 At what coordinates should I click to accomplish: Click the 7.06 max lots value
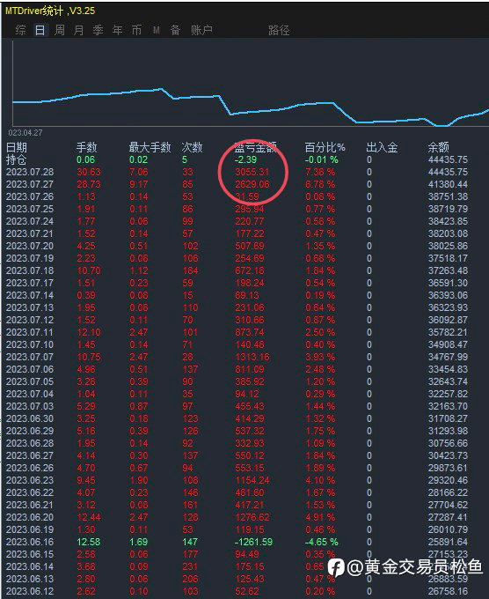[x=138, y=172]
